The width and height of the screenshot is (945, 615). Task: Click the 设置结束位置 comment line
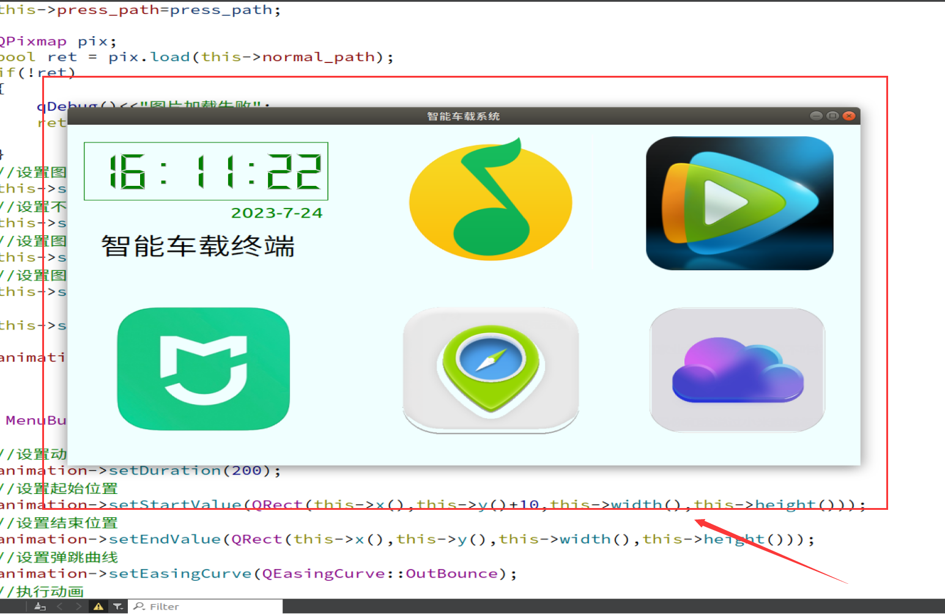59,523
